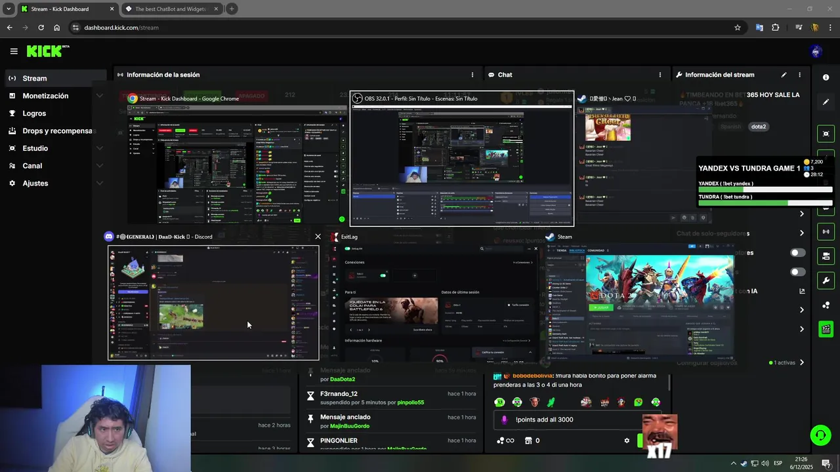Expand the Ajustes sidebar section

point(100,184)
